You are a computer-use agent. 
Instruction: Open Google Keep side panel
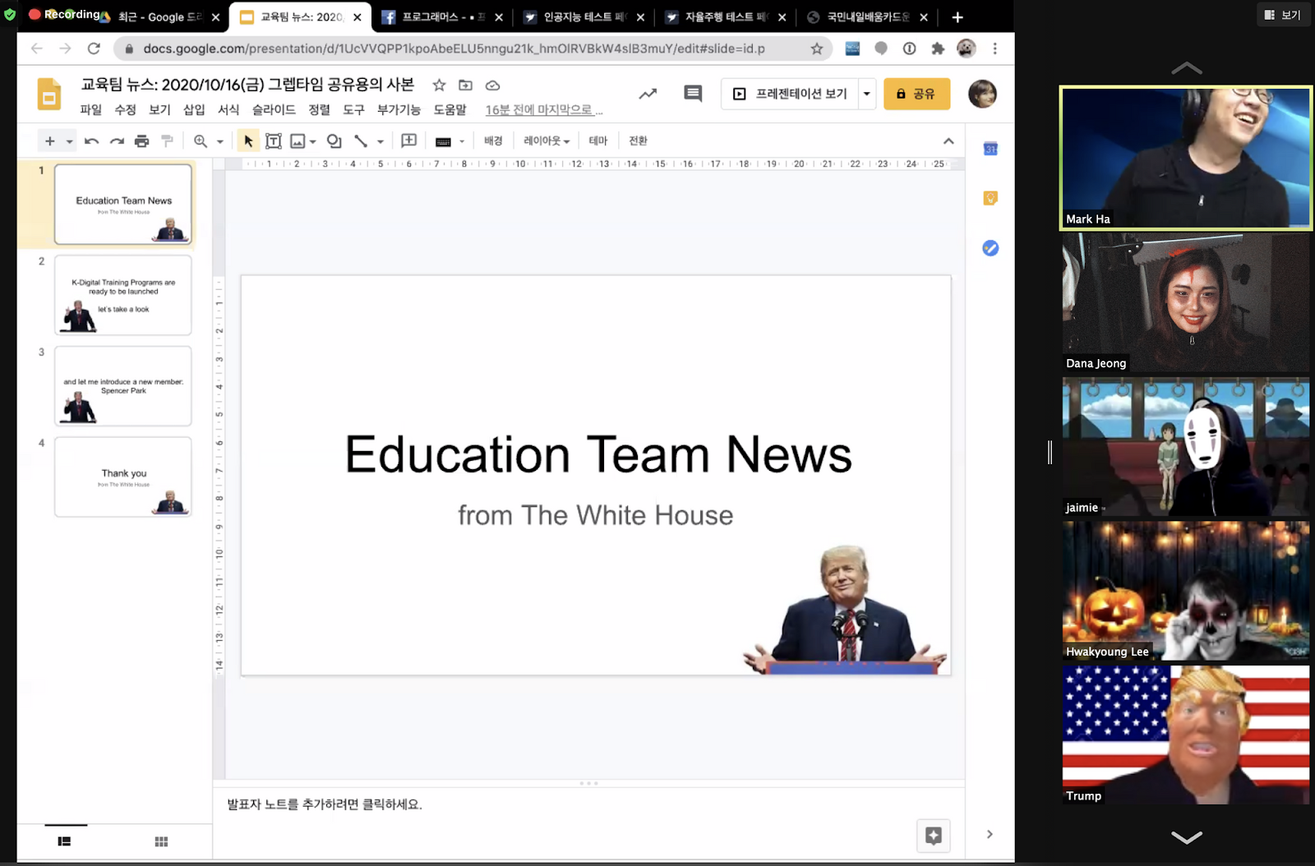pos(990,198)
